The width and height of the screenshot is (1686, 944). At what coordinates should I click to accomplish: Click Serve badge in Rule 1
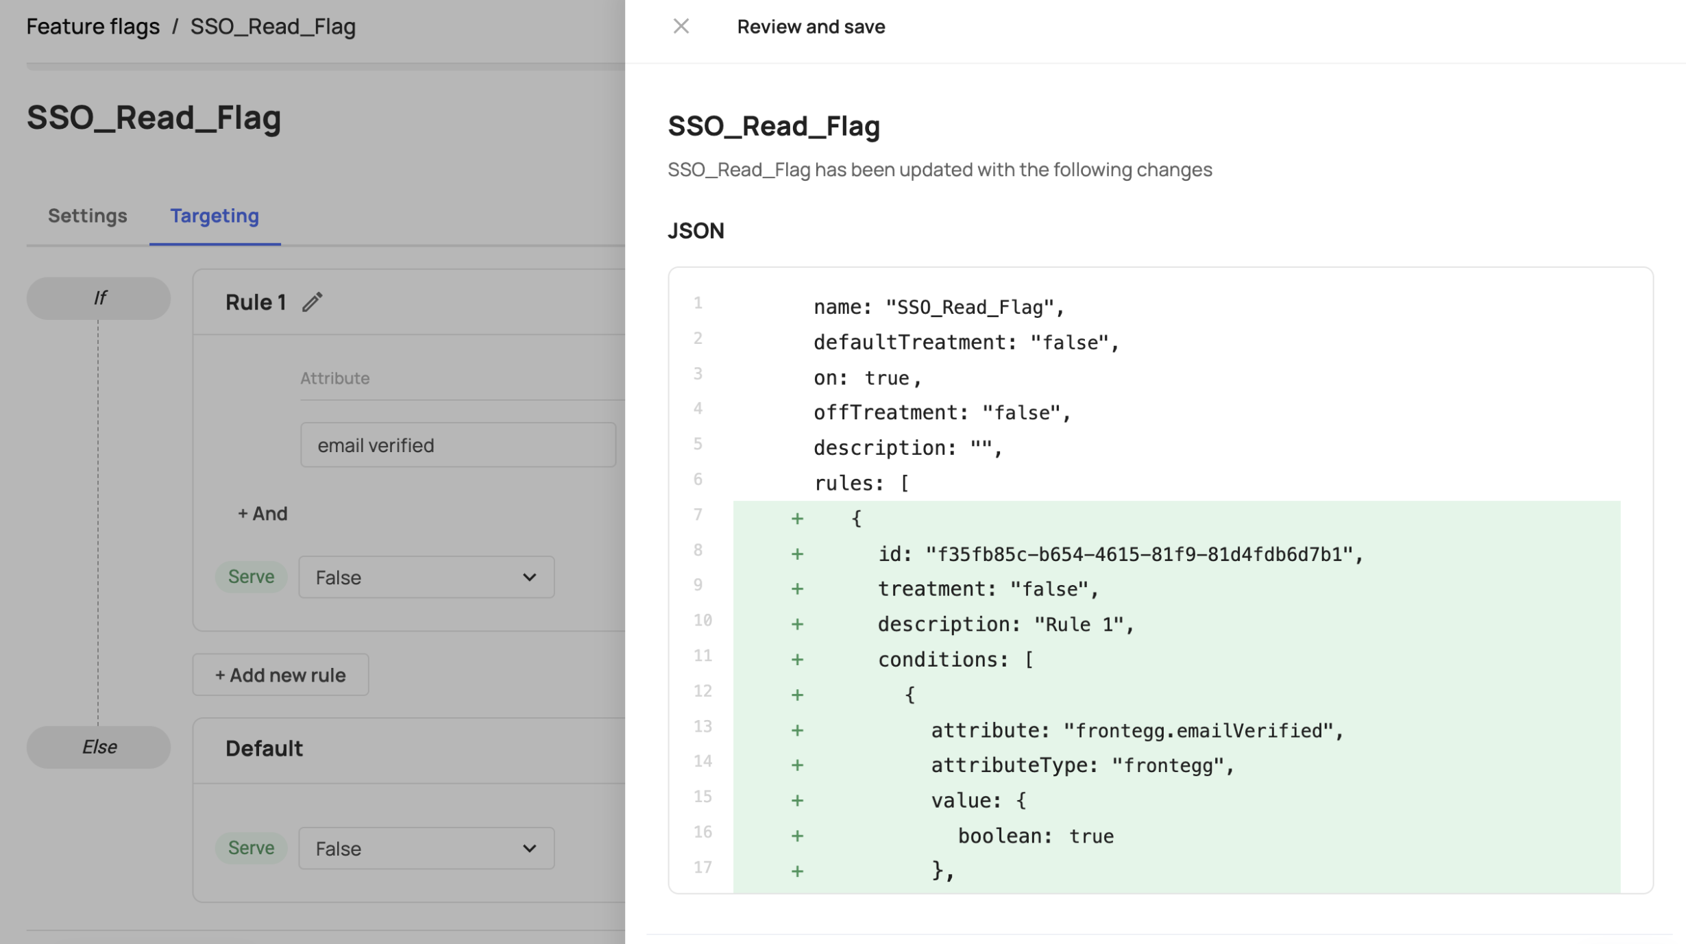[251, 577]
